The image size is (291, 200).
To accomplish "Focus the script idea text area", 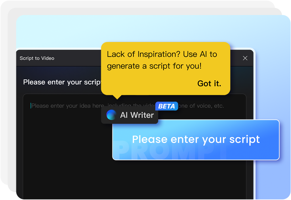I will [135, 146].
